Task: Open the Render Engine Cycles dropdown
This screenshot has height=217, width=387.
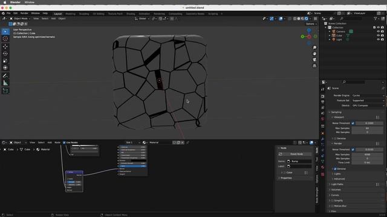Action: [x=368, y=95]
